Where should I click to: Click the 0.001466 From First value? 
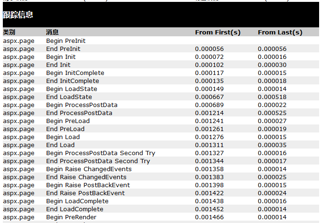point(209,217)
